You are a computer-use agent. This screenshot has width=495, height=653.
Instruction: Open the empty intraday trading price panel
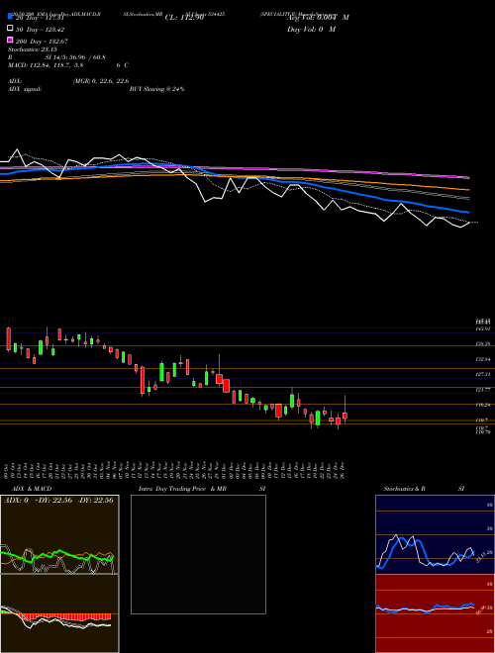198,554
